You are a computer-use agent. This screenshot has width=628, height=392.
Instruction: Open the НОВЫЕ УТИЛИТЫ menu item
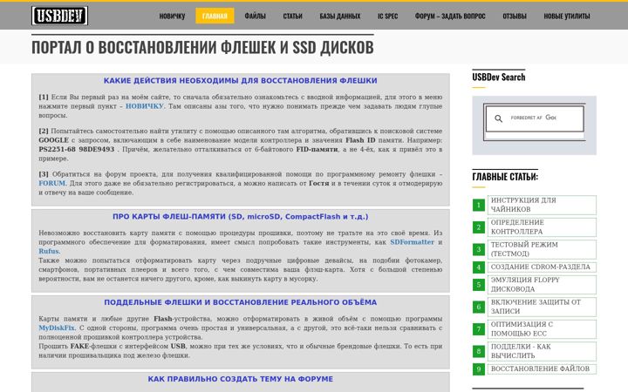tap(567, 16)
